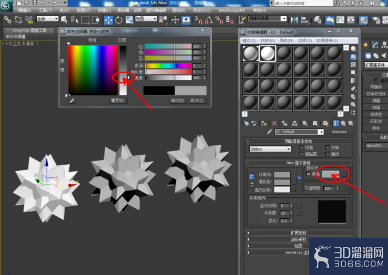Click the eyedropper in the color selector
Image resolution: width=388 pixels, height=275 pixels.
(72, 100)
